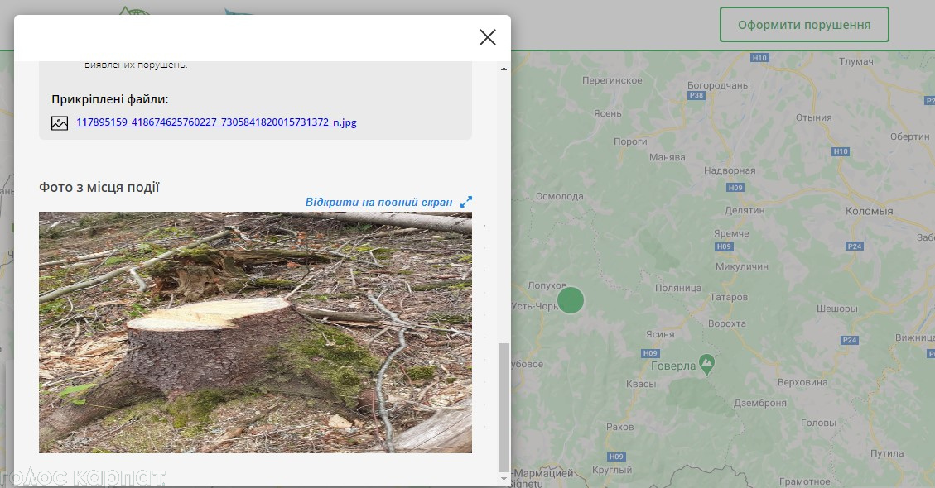Click the Надворная town label on map
The height and width of the screenshot is (488, 935).
(x=729, y=170)
